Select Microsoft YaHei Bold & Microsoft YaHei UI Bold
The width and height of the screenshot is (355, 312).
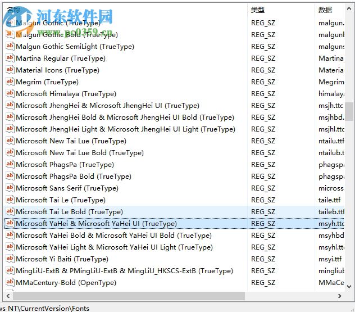113,235
